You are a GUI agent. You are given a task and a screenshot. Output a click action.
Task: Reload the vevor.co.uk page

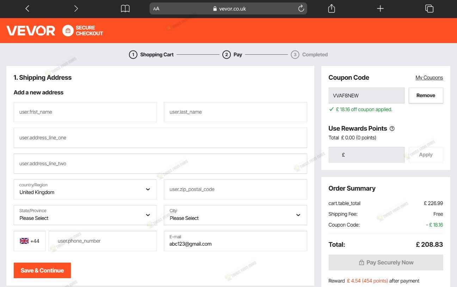coord(301,8)
